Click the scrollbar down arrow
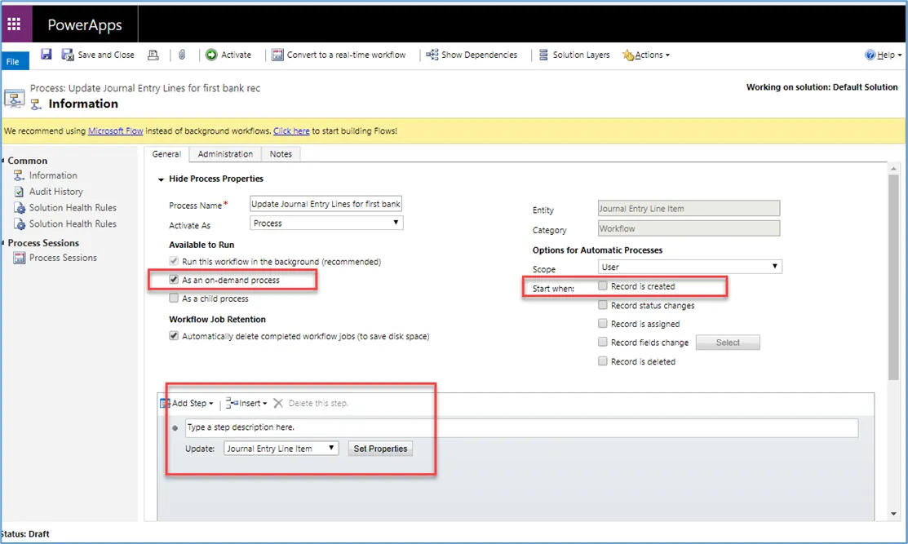 click(x=893, y=514)
